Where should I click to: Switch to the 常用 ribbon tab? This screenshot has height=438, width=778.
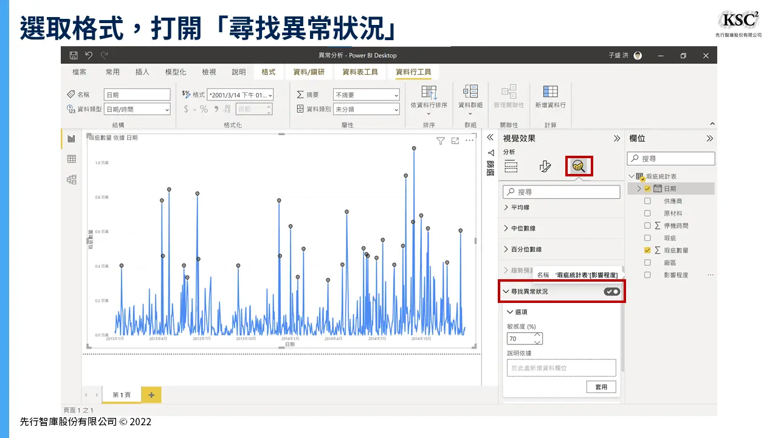(x=112, y=72)
